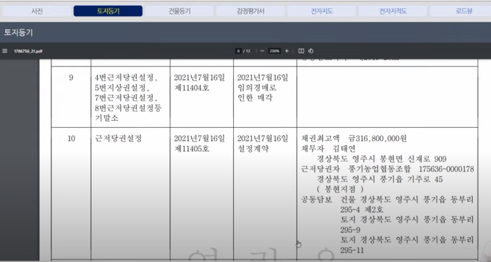Click the 설정계약 cause text

click(x=253, y=149)
